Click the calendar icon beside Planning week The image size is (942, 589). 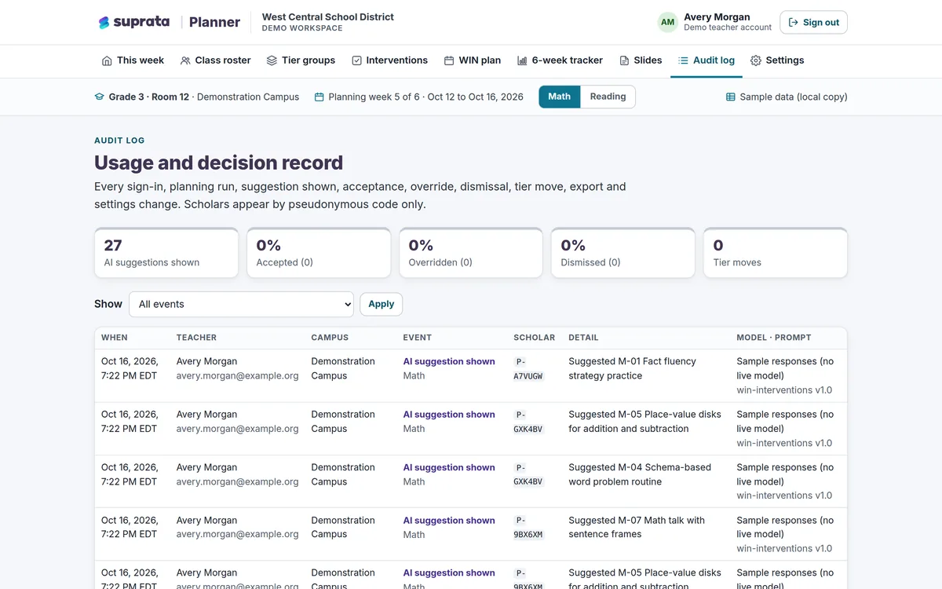tap(319, 97)
